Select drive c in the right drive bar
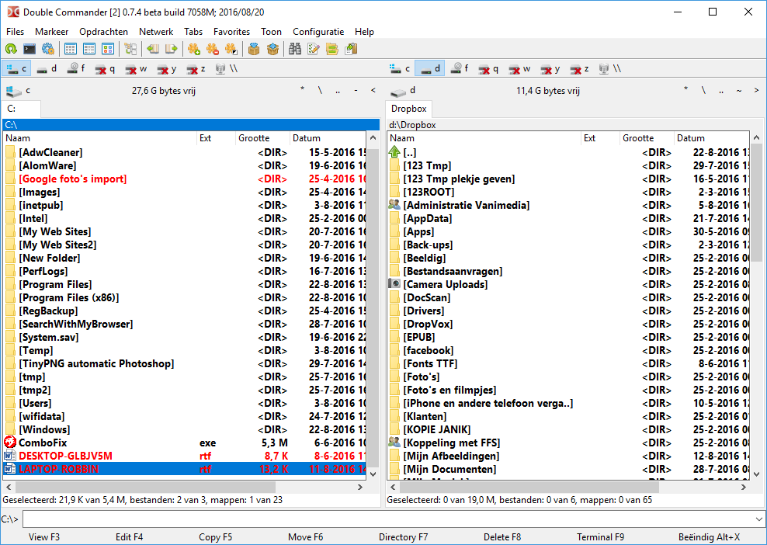The width and height of the screenshot is (767, 545). [400, 68]
